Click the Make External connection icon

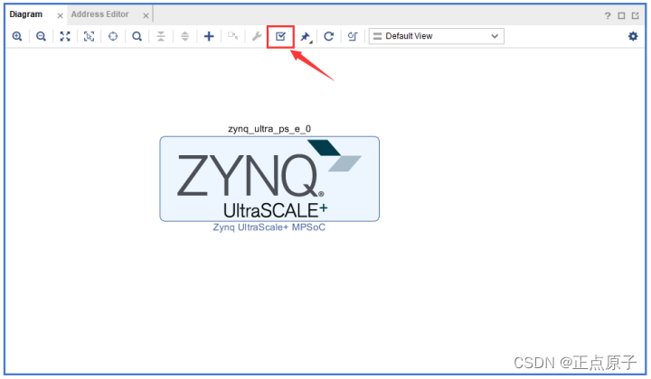click(233, 36)
